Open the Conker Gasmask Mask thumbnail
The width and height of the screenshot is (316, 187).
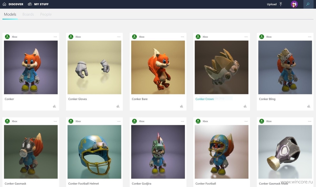285,152
